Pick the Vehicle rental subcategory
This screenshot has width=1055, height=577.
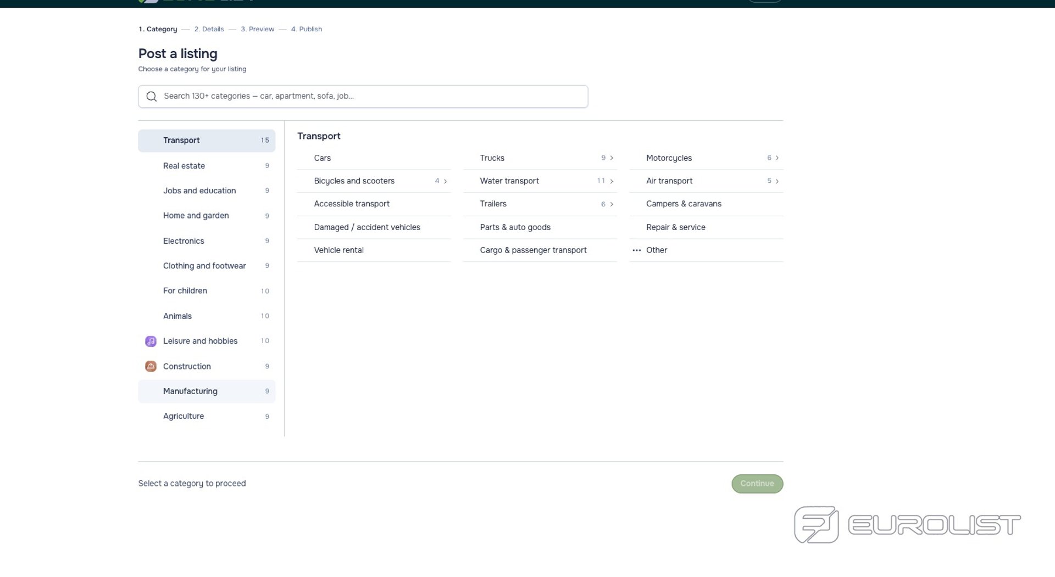(x=374, y=250)
